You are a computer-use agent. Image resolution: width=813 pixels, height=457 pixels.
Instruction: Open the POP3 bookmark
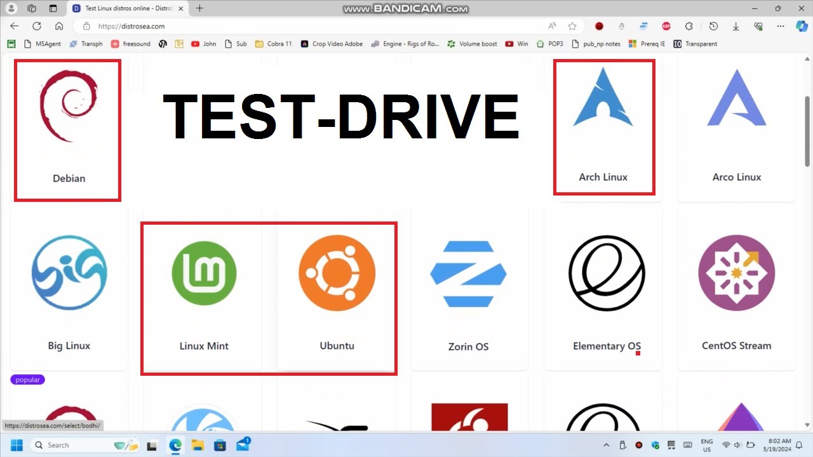[550, 44]
